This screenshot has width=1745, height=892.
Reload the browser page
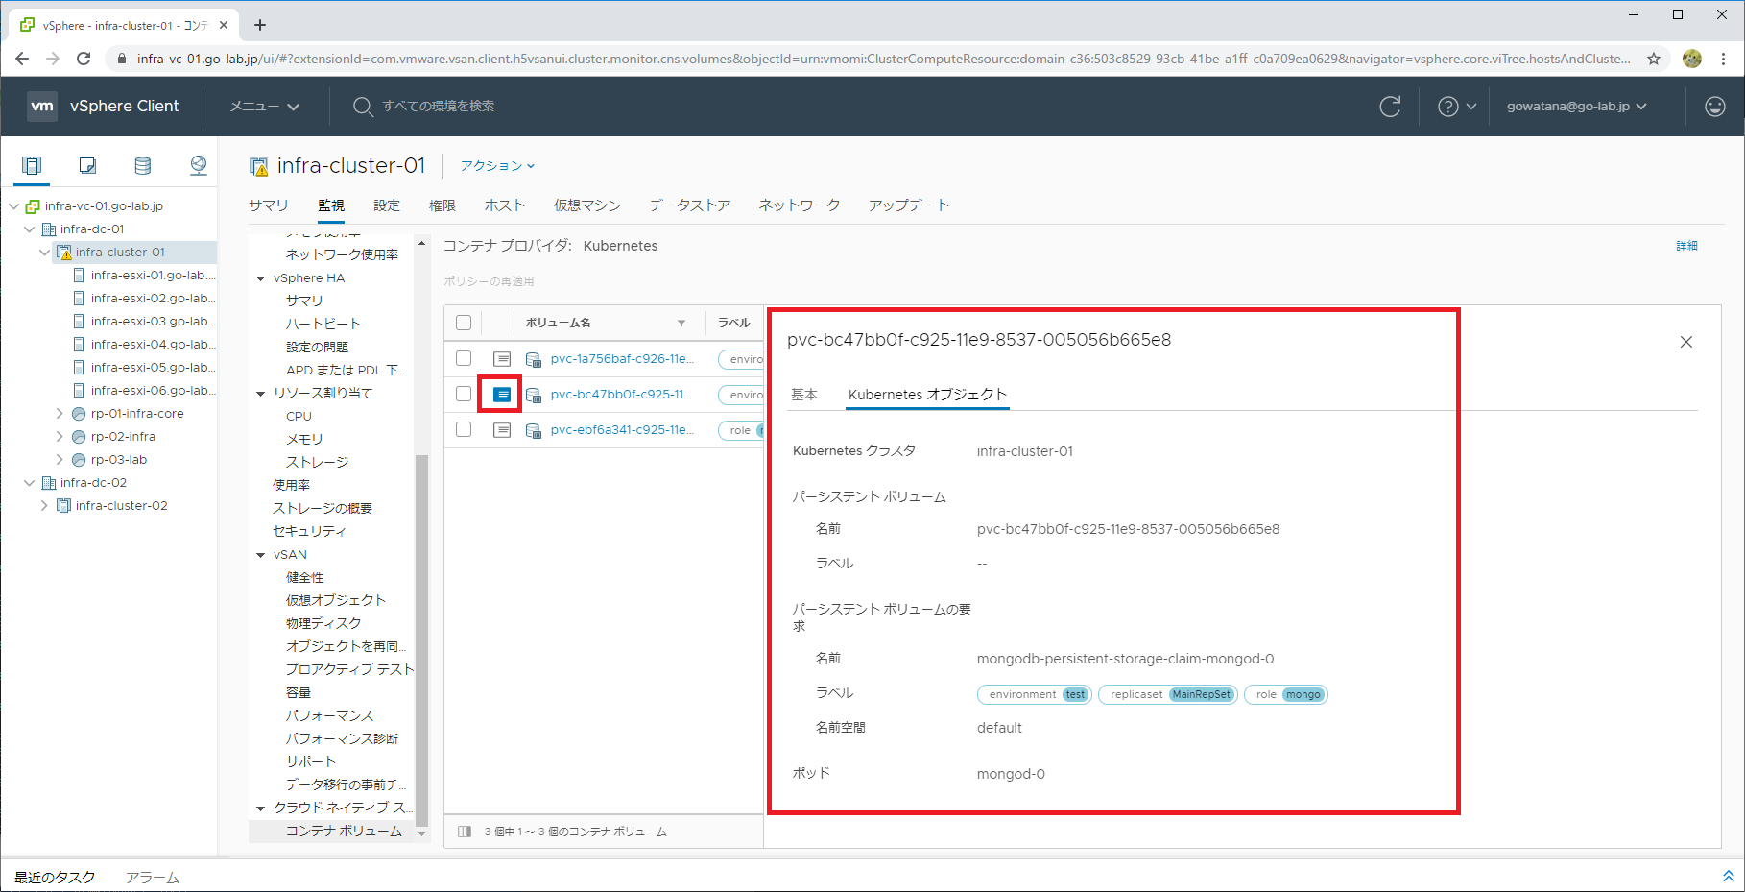pyautogui.click(x=84, y=59)
